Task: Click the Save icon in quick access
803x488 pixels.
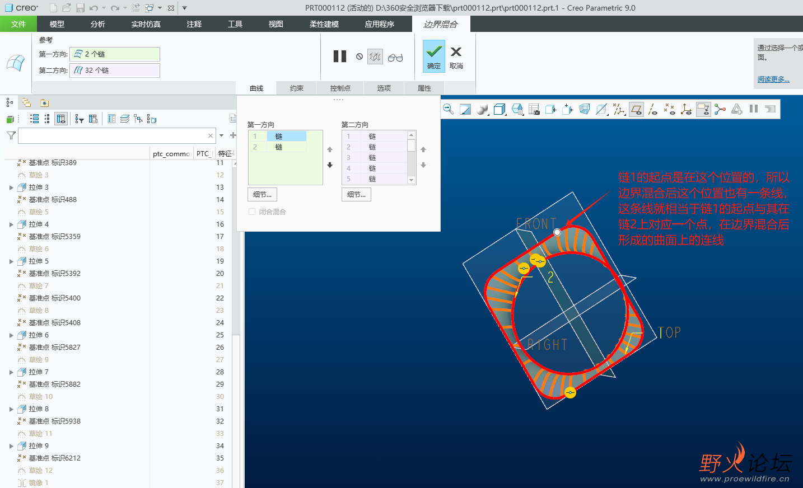Action: click(80, 8)
